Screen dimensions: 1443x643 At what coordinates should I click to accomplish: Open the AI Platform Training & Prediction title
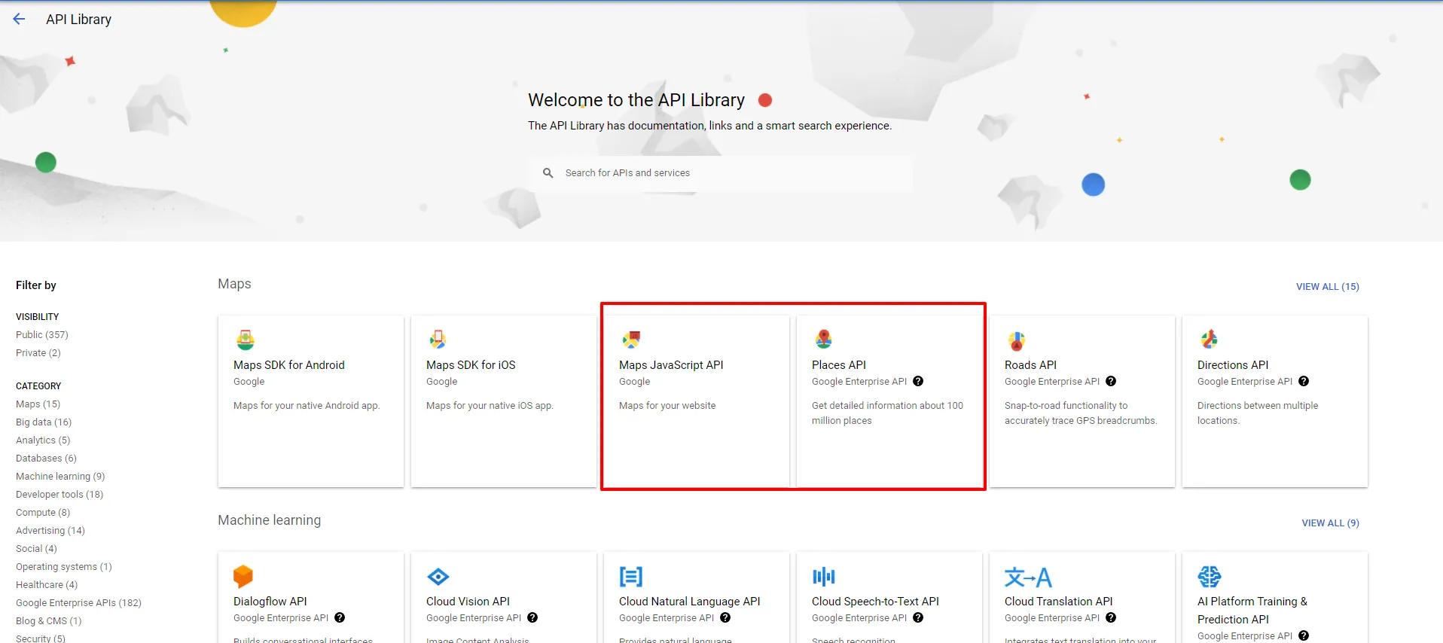(1252, 611)
